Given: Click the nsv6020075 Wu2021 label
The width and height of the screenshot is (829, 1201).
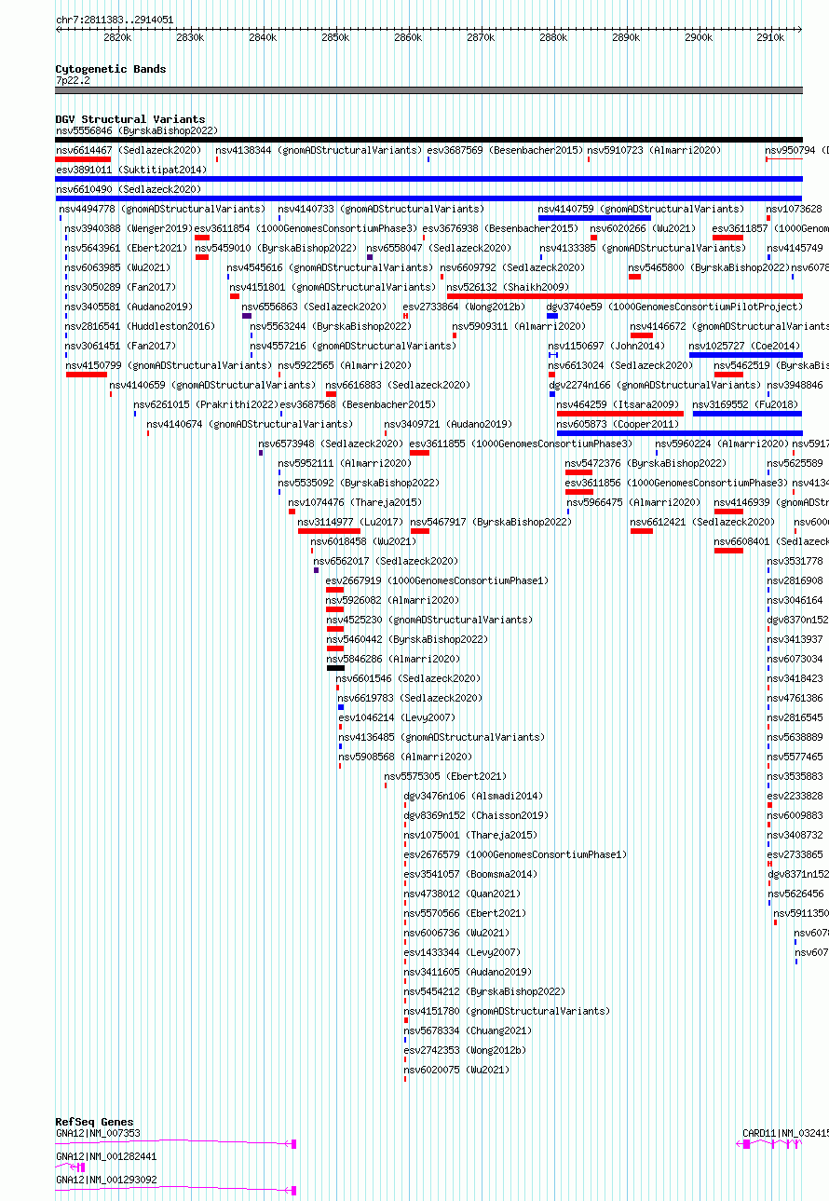Looking at the screenshot, I should pyautogui.click(x=456, y=1070).
